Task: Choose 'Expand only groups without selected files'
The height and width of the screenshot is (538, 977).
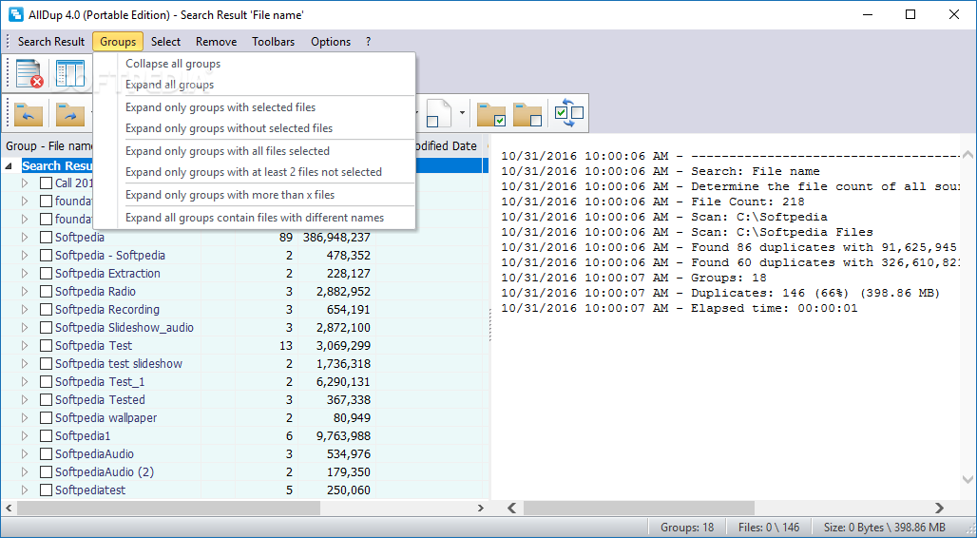Action: coord(254,128)
